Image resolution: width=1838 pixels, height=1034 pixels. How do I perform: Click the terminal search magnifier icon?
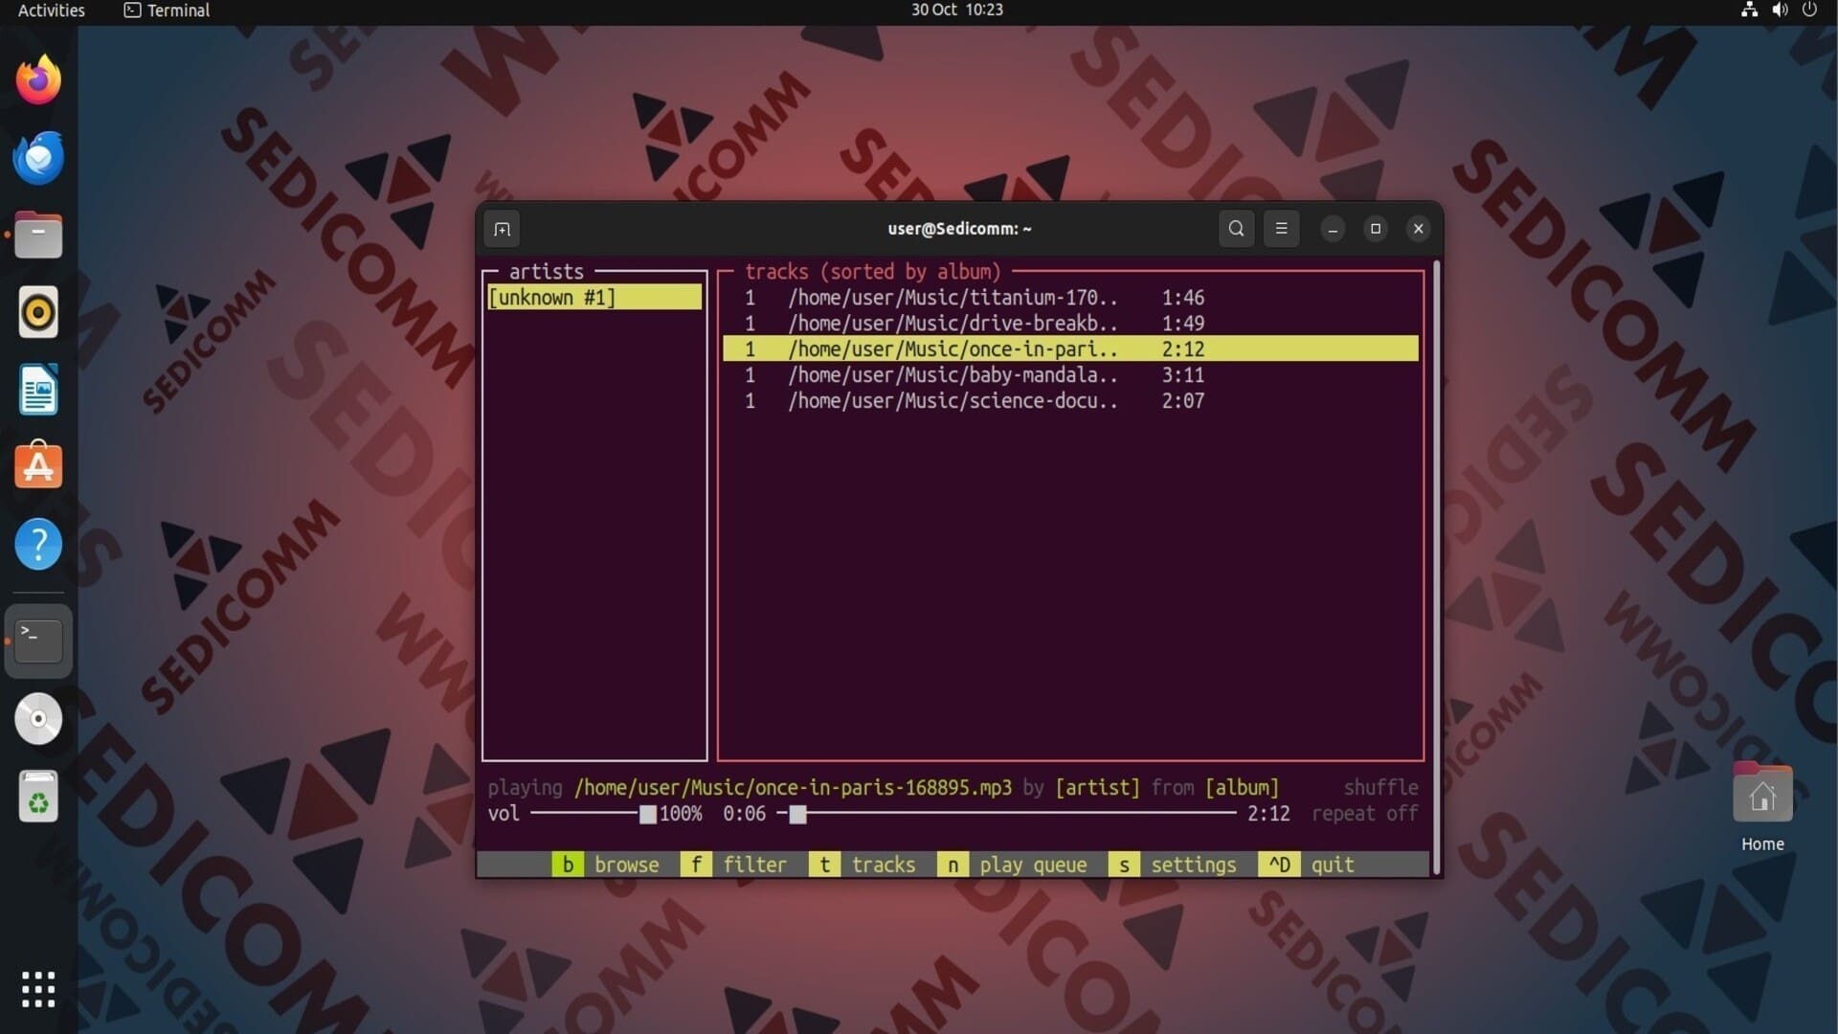click(x=1236, y=229)
